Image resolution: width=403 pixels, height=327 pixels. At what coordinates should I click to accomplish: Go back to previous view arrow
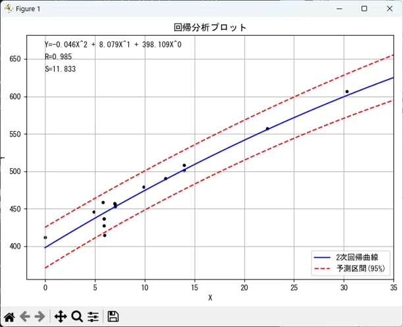click(x=25, y=316)
